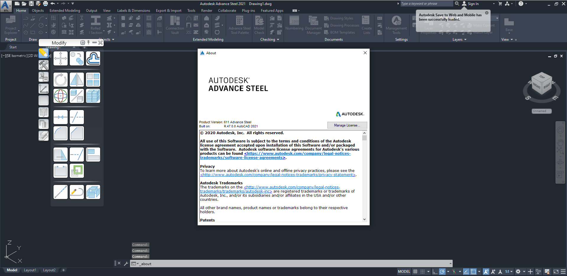This screenshot has width=567, height=276.
Task: Click the Model Check ribbon icon
Action: 259,25
